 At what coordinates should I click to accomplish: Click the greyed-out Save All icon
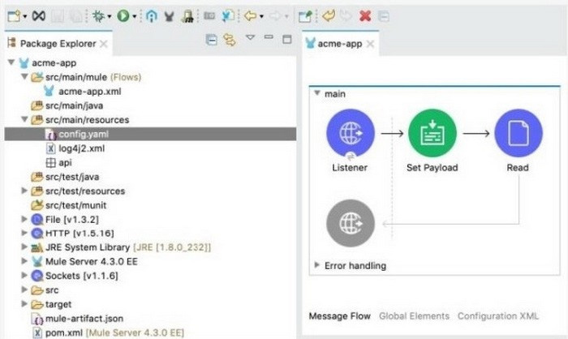pyautogui.click(x=75, y=16)
